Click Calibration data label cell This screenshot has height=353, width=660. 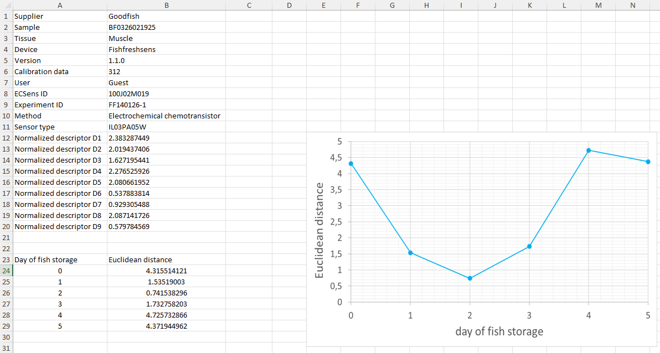(x=60, y=71)
